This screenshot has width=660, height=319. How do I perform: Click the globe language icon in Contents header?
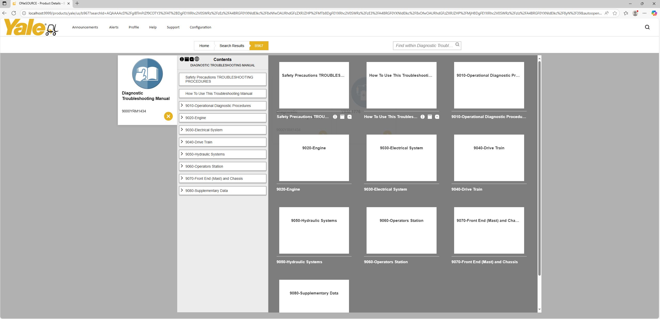(197, 59)
